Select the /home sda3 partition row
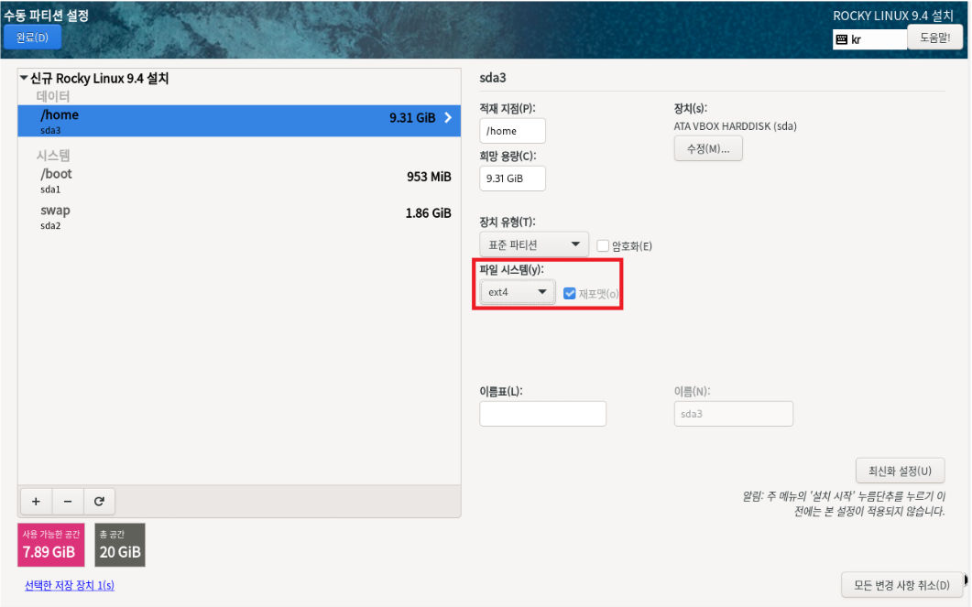This screenshot has height=607, width=972. (x=239, y=121)
